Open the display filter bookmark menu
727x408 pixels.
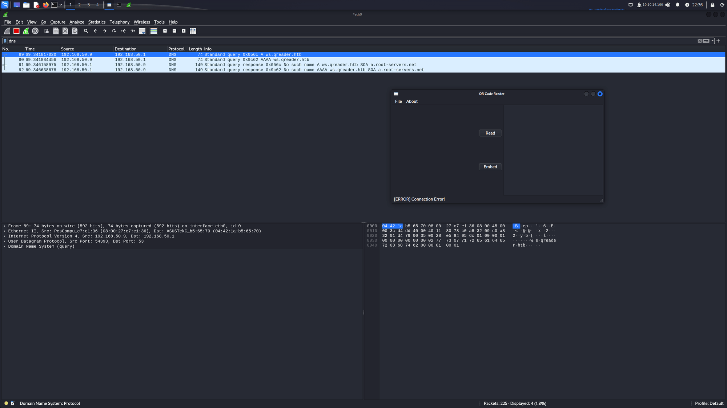pyautogui.click(x=5, y=41)
